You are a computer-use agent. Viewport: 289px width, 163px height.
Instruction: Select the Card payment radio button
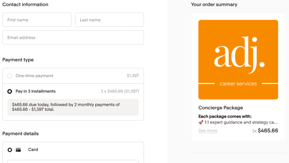10,150
